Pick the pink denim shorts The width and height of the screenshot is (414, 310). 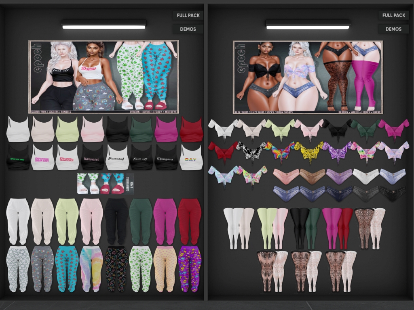click(286, 176)
